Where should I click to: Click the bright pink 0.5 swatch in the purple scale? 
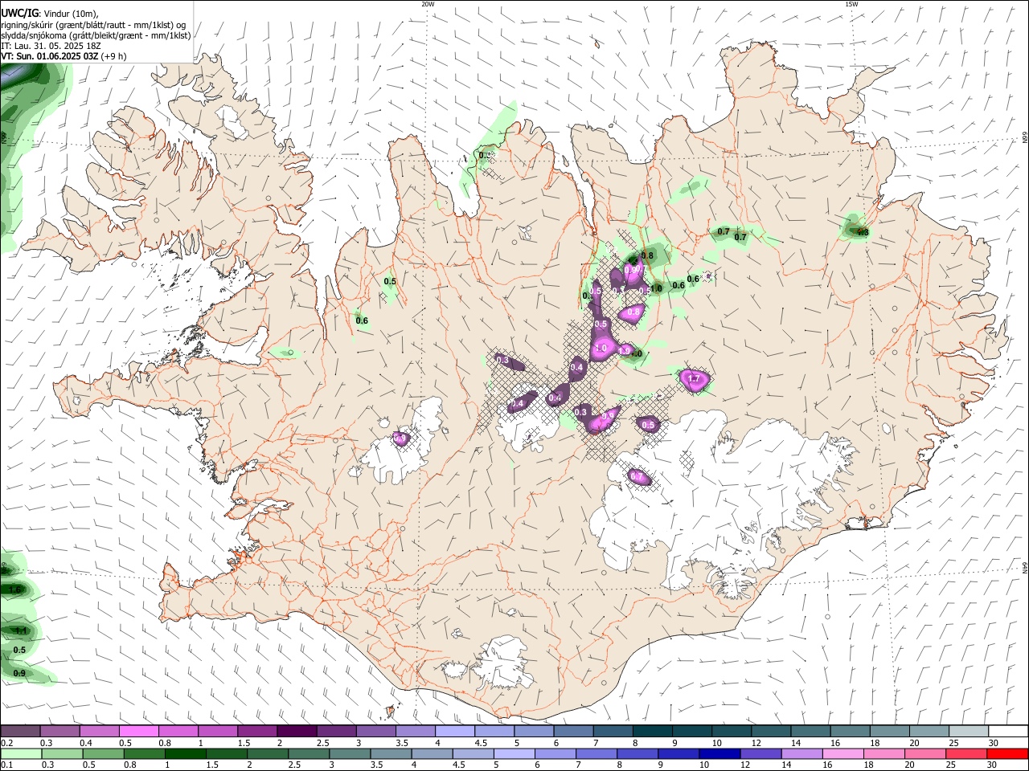click(138, 732)
